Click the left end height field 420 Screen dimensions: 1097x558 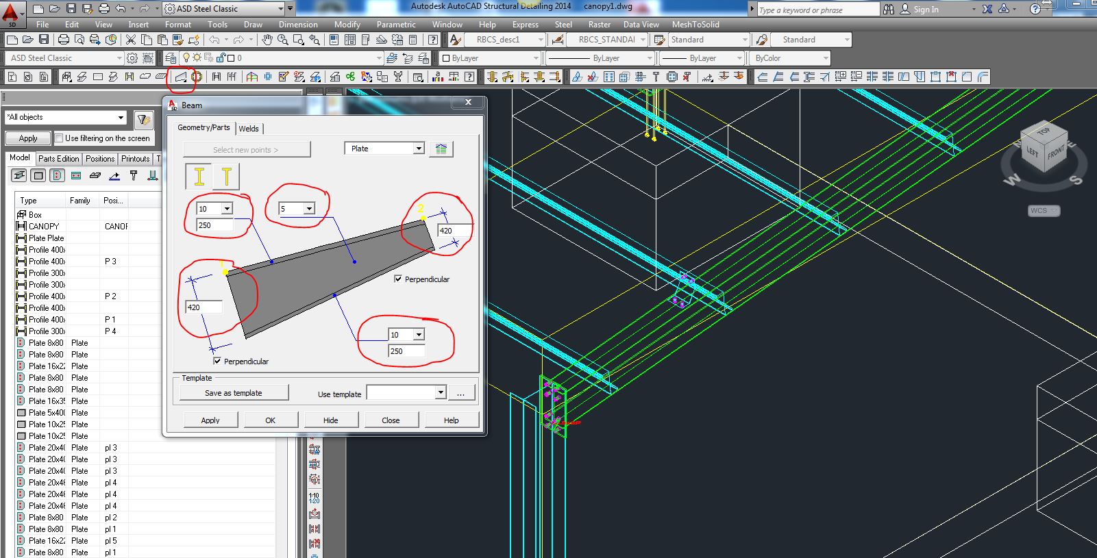pos(204,307)
